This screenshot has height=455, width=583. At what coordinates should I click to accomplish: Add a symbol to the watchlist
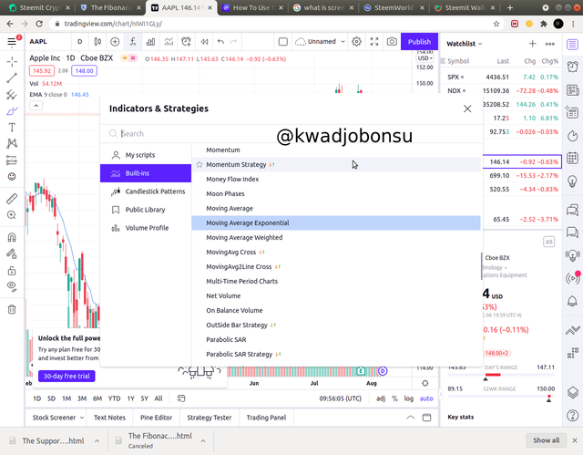(532, 44)
